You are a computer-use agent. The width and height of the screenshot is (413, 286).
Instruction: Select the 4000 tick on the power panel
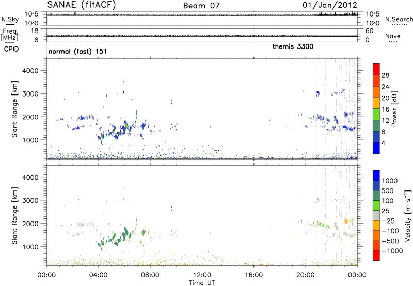(x=30, y=71)
